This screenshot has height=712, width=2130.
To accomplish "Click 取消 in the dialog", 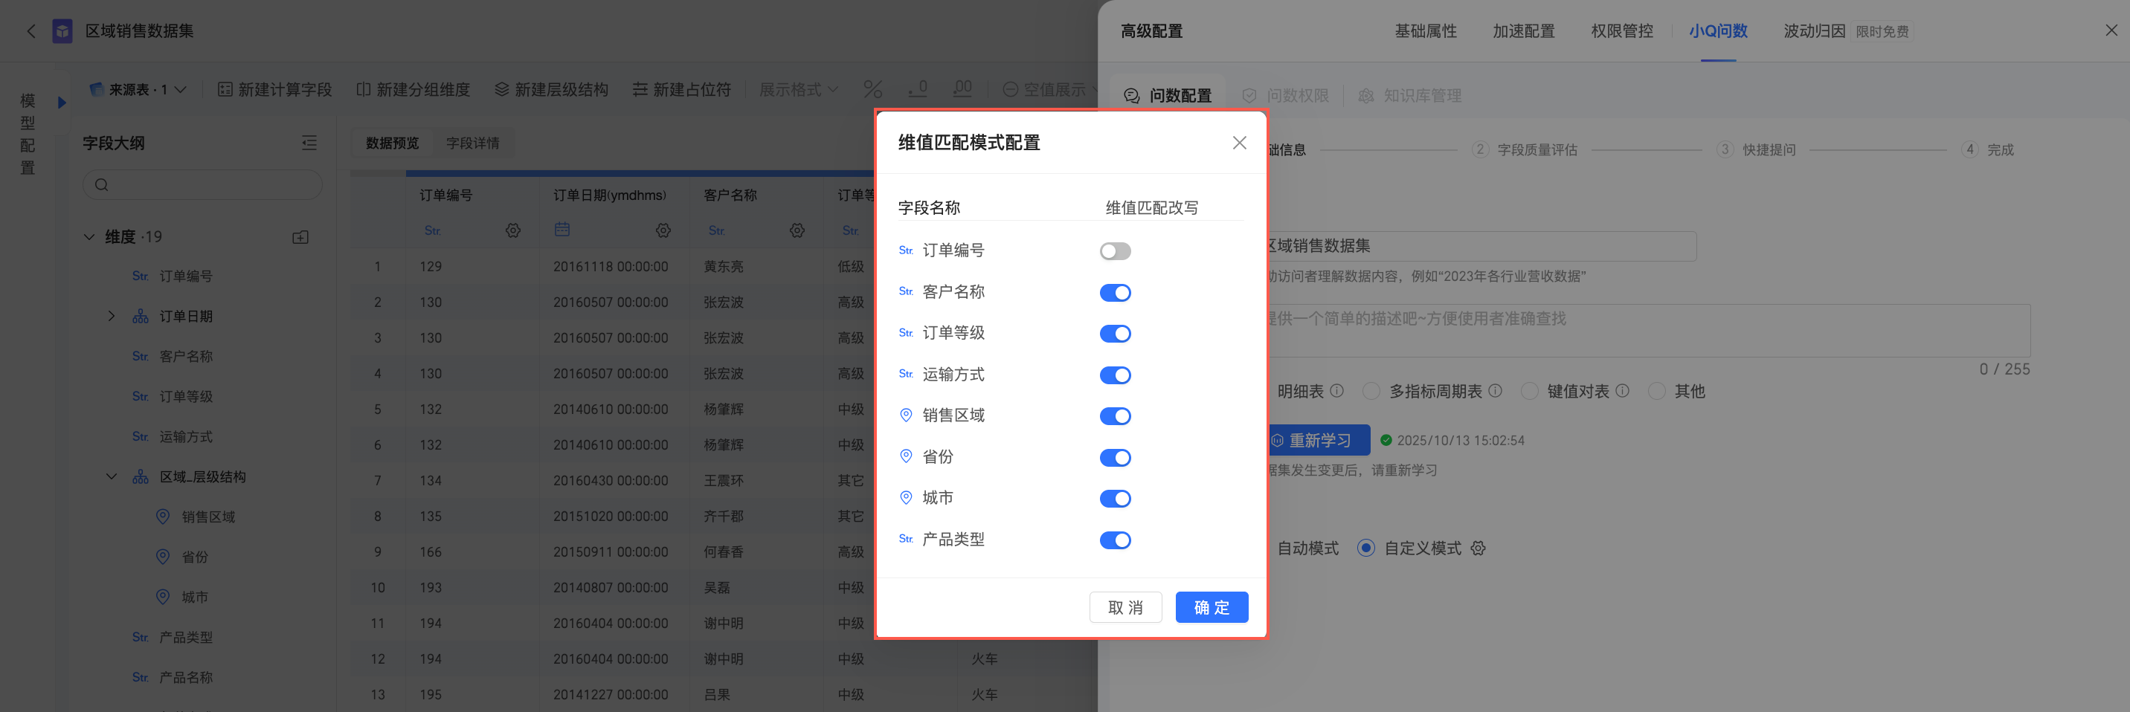I will point(1125,607).
